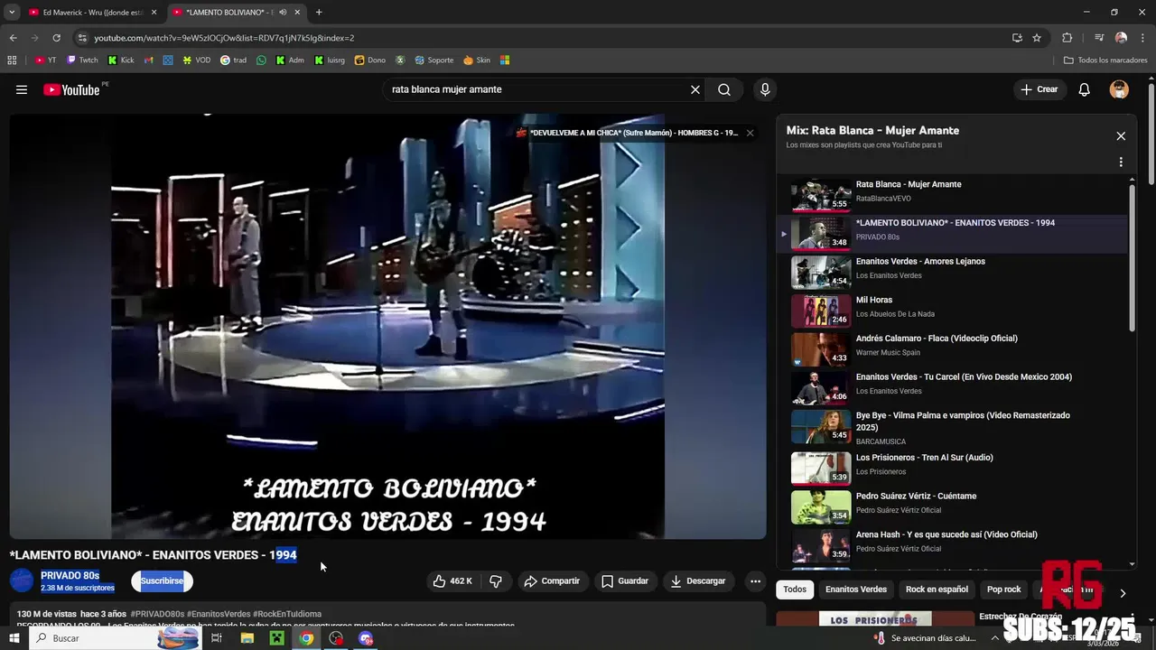Reload the page in Chrome

coord(56,38)
